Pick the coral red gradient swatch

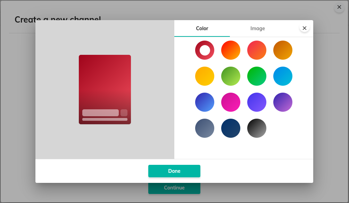tap(257, 50)
